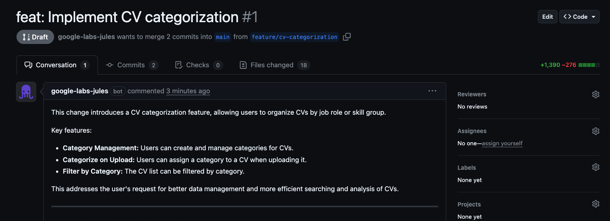Click the google-labs-jules comment author name
This screenshot has width=610, height=221.
coord(80,91)
